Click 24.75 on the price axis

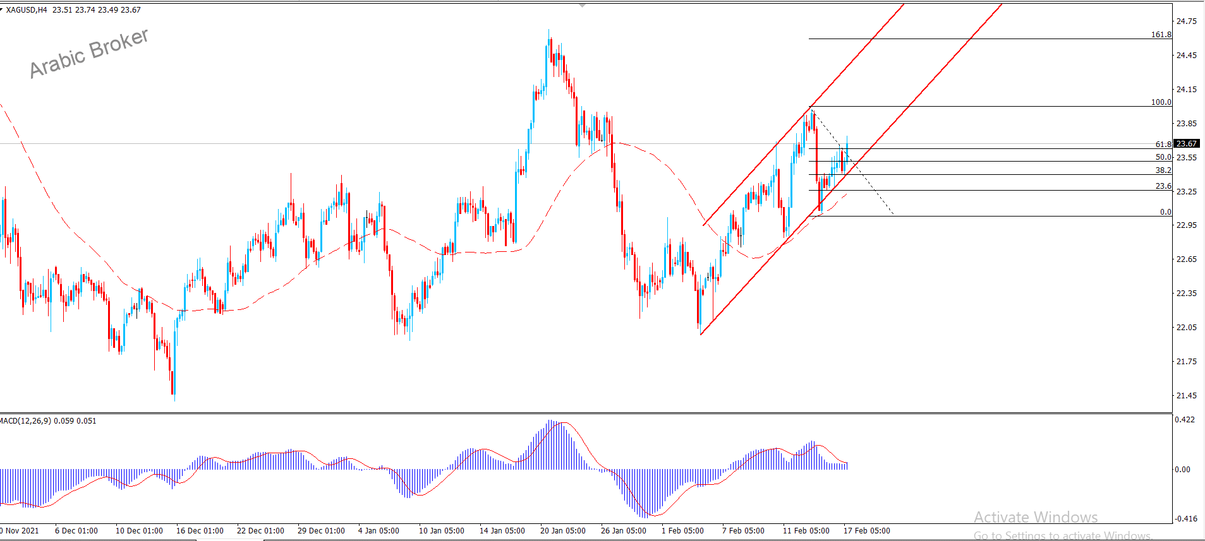[1186, 21]
